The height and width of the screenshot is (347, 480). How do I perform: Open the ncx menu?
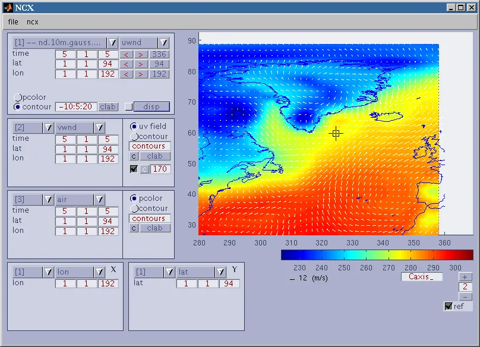pyautogui.click(x=32, y=21)
